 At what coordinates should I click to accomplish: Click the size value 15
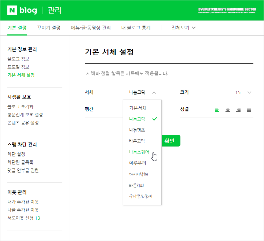pyautogui.click(x=238, y=92)
